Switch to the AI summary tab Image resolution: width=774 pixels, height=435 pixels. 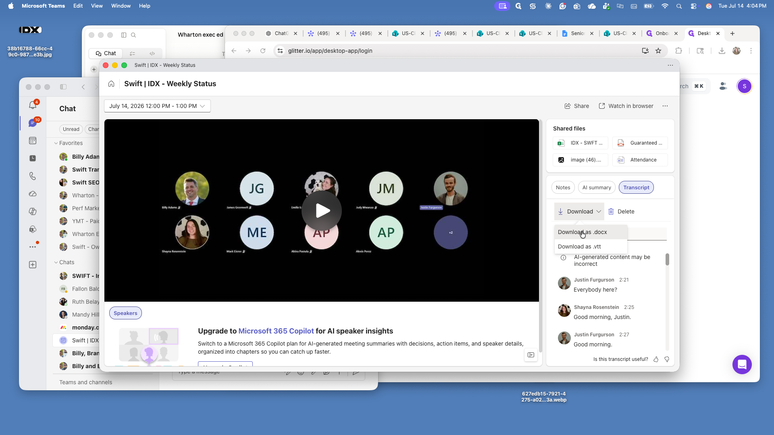point(597,188)
